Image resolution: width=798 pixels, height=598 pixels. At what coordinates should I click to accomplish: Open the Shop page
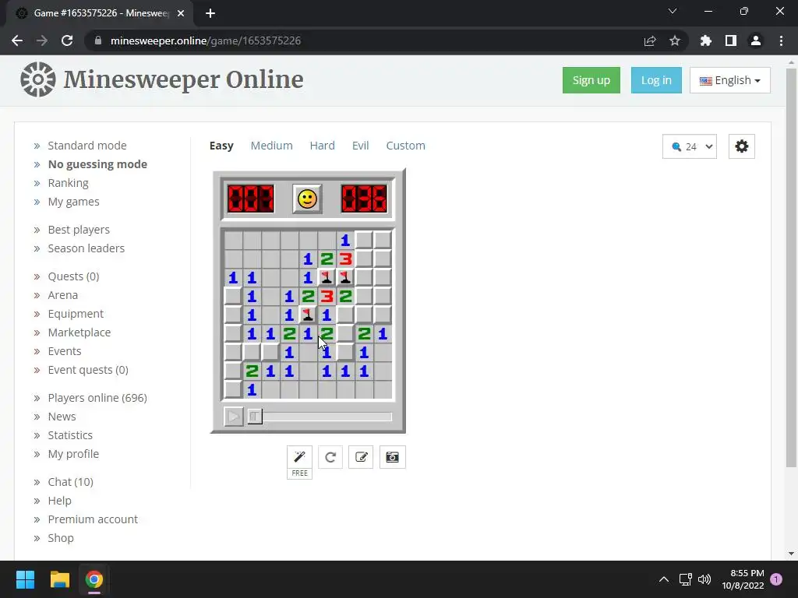[x=61, y=538]
